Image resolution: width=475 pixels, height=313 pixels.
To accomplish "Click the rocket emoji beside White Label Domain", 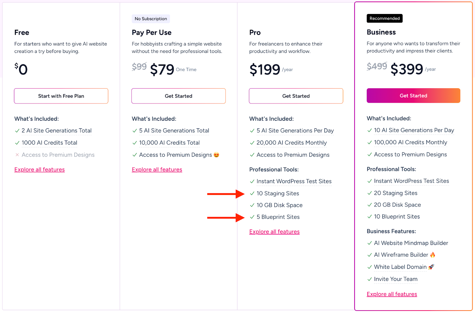I will [x=431, y=267].
